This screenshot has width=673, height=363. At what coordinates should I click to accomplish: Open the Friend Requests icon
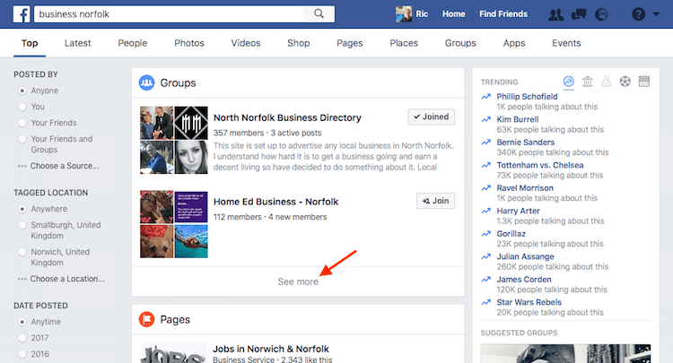pyautogui.click(x=556, y=14)
